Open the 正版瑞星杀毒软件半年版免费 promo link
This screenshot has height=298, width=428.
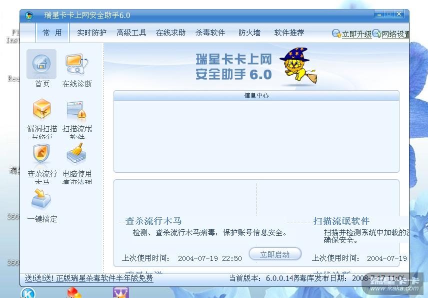(x=88, y=278)
